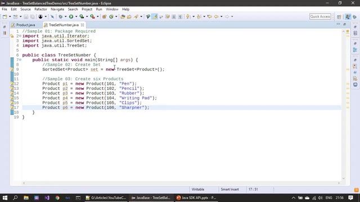Click the warning marker on line 9
This screenshot has height=202, width=360.
tap(12, 70)
